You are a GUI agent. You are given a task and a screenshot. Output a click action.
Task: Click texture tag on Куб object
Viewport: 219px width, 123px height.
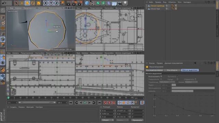pos(176,9)
